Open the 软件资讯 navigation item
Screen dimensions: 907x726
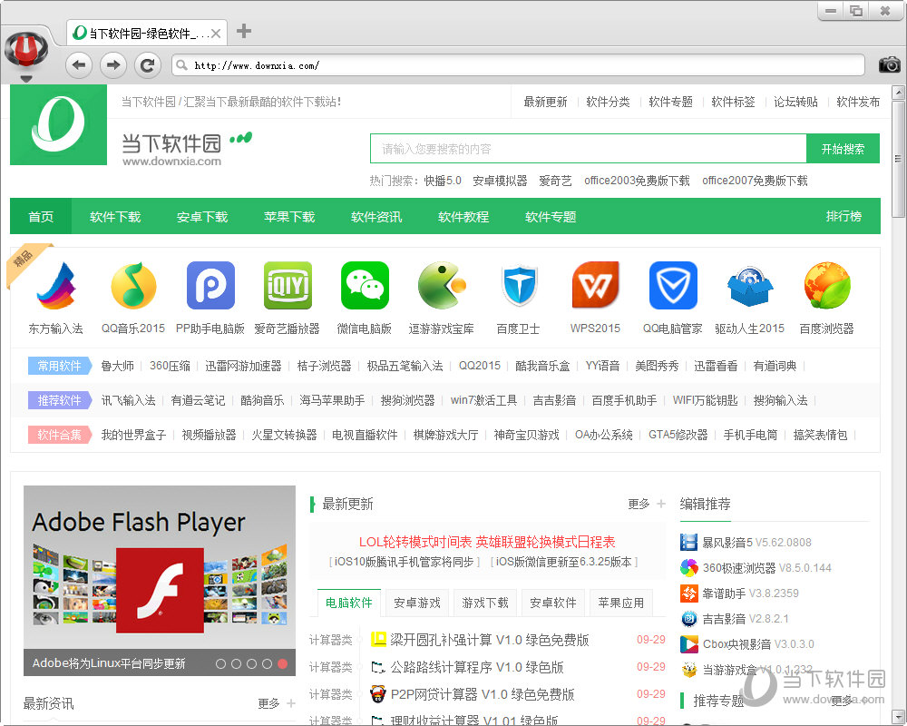pos(376,217)
